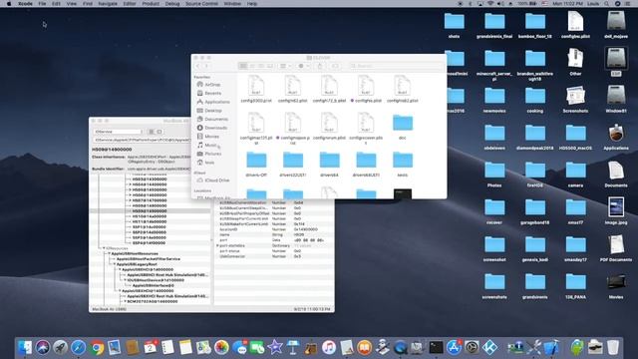Click the Finder search field
This screenshot has height=359, width=638.
click(x=396, y=66)
